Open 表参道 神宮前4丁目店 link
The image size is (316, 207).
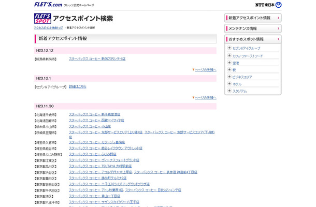166,172
